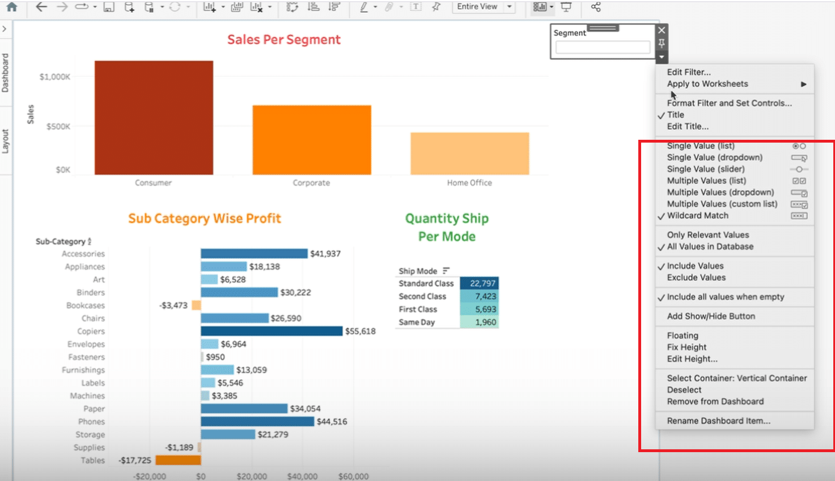Select Single Value (dropdown) filter type

[x=715, y=158]
